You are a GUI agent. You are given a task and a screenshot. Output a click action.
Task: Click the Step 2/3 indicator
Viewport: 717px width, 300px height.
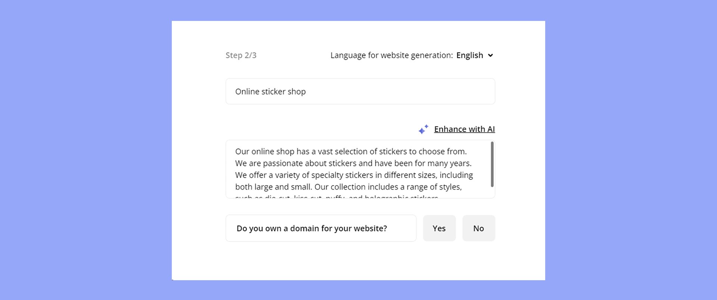[x=240, y=55]
